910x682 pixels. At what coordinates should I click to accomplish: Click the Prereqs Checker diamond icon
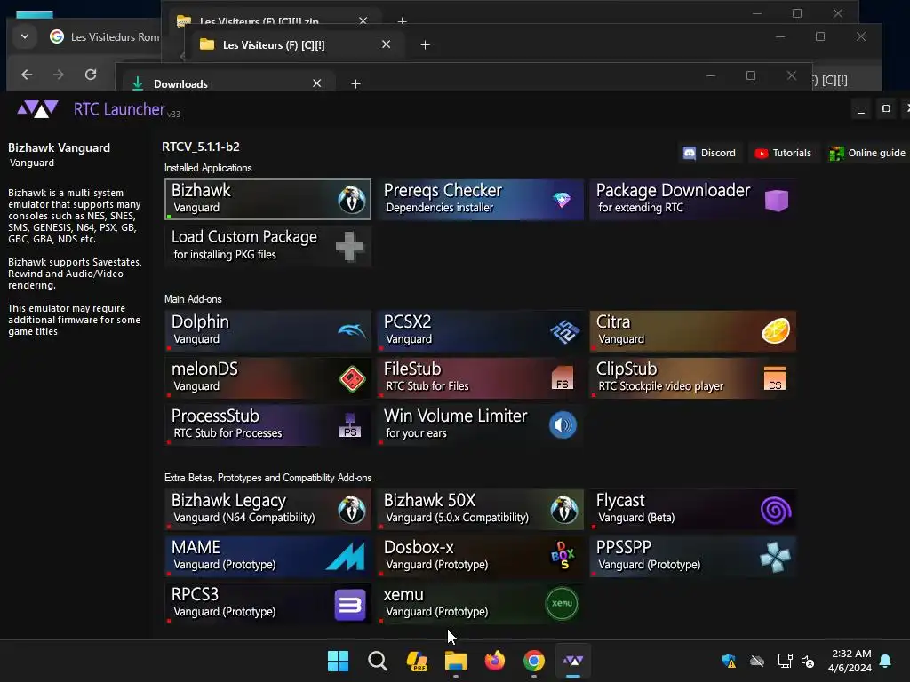562,200
